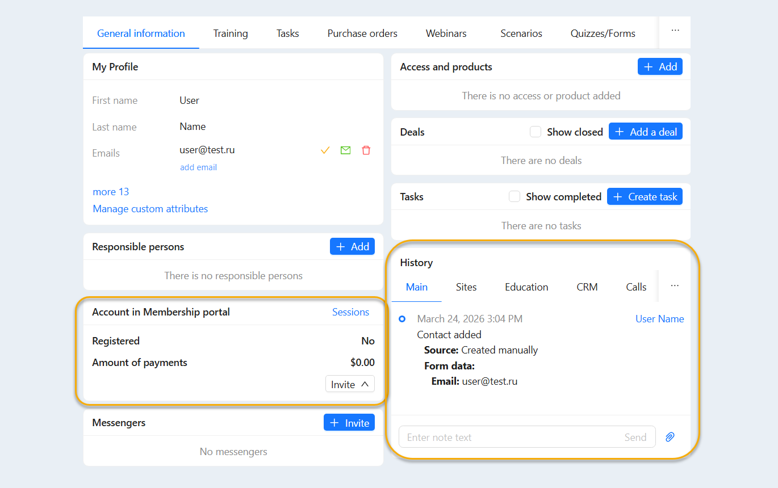The width and height of the screenshot is (778, 488).
Task: Click the Amount of payments value $0.00
Action: click(362, 363)
